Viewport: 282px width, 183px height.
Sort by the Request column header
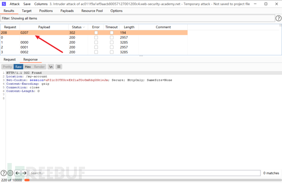click(10, 27)
